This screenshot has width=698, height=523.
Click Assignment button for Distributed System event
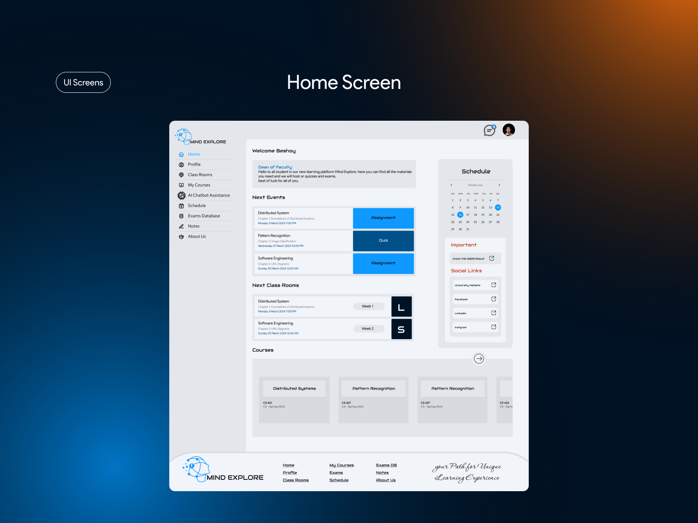pos(383,218)
